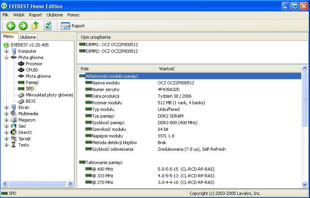Open the Pomoc menu
The width and height of the screenshot is (310, 198).
(73, 15)
